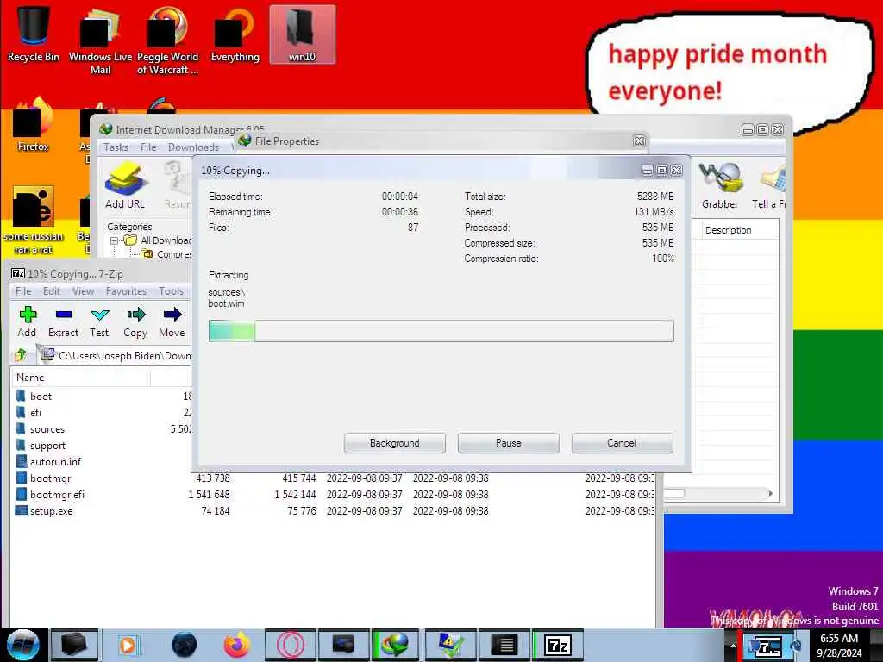The image size is (883, 662).
Task: Select the Everything desktop icon
Action: (x=235, y=34)
